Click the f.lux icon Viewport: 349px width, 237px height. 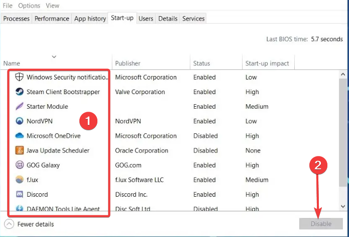coord(20,180)
